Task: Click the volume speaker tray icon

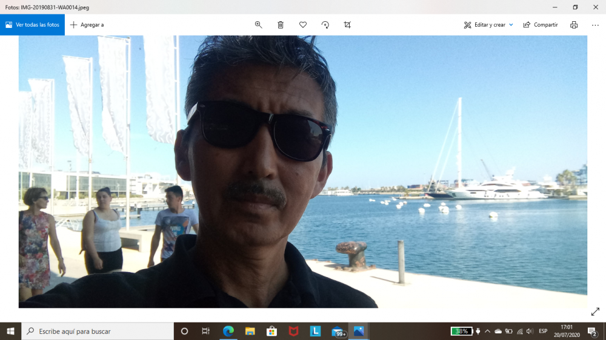Action: pos(530,331)
